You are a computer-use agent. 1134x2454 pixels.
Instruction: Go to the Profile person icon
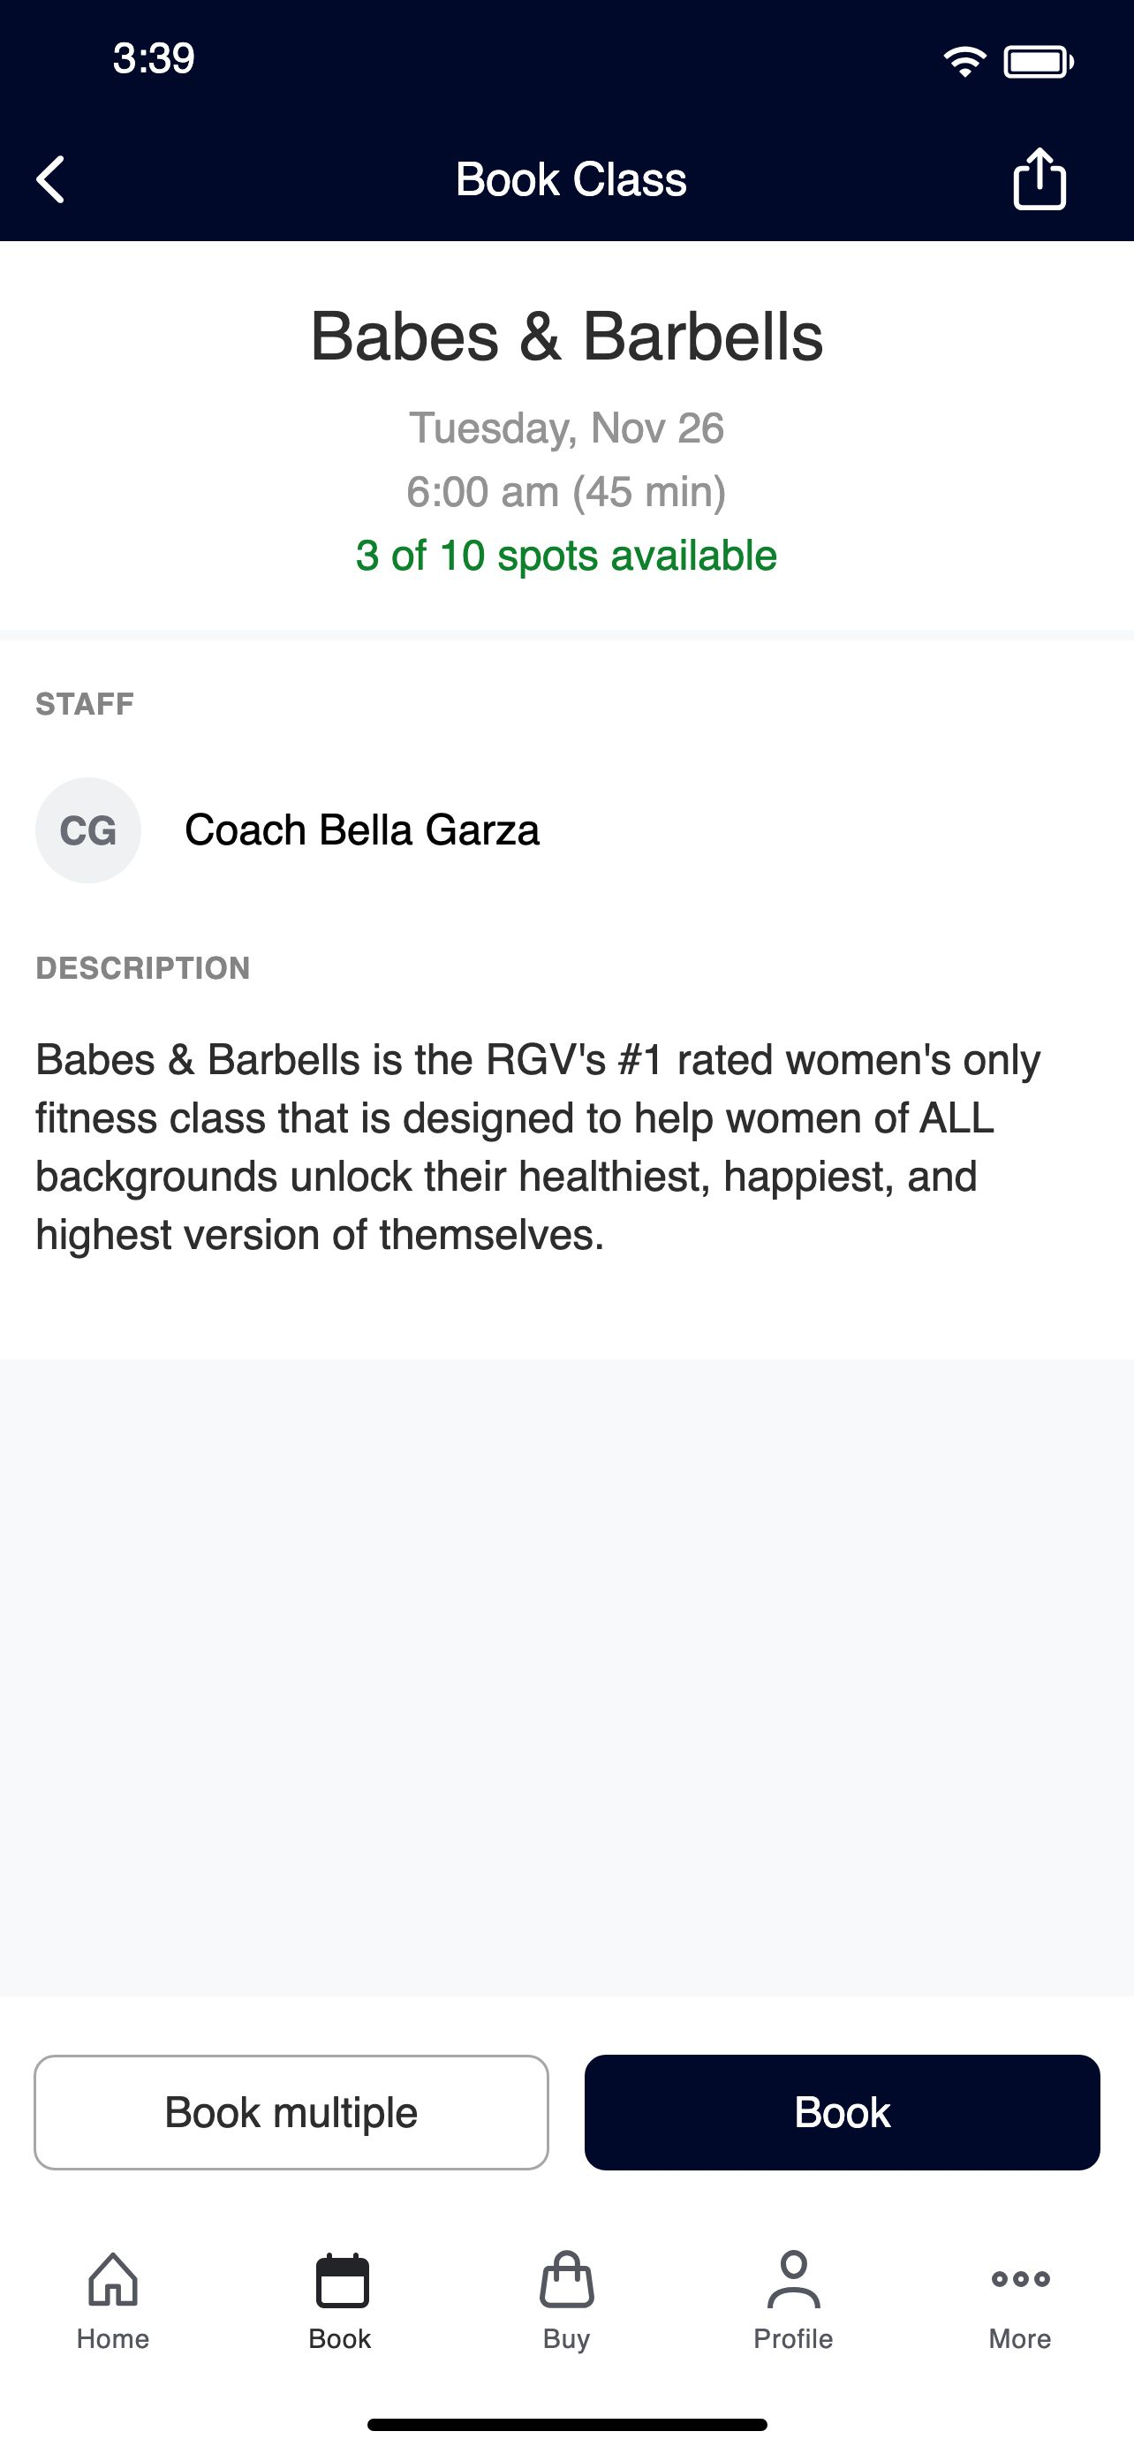point(793,2279)
